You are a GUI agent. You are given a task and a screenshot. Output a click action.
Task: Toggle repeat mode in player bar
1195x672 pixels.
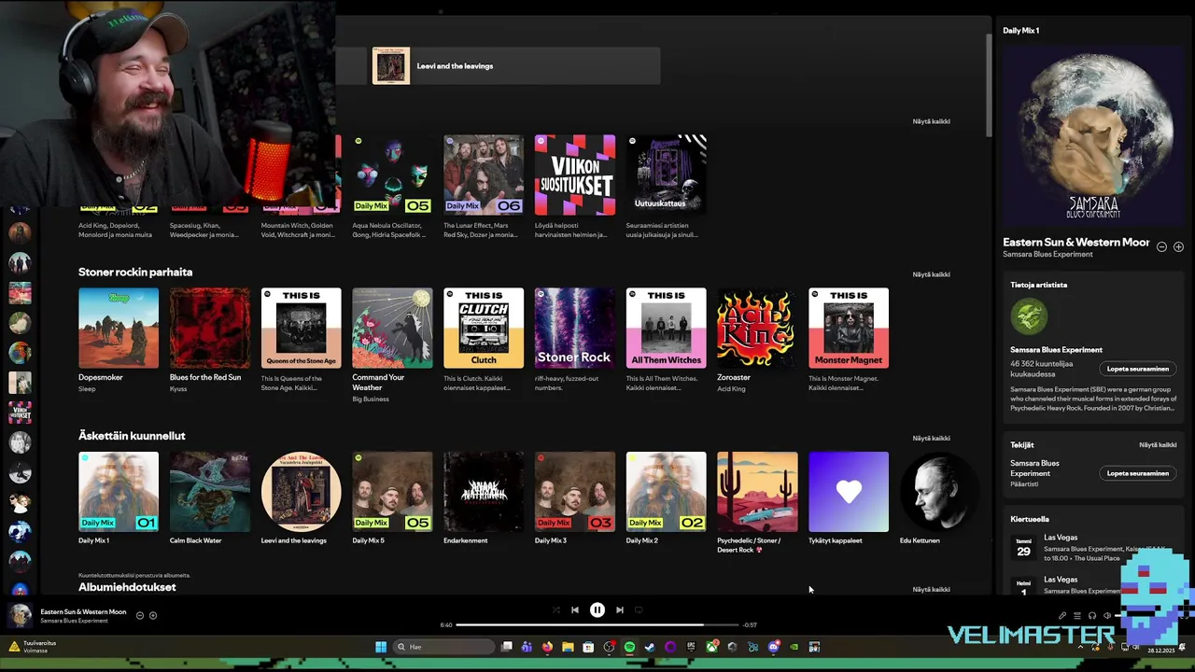tap(639, 609)
